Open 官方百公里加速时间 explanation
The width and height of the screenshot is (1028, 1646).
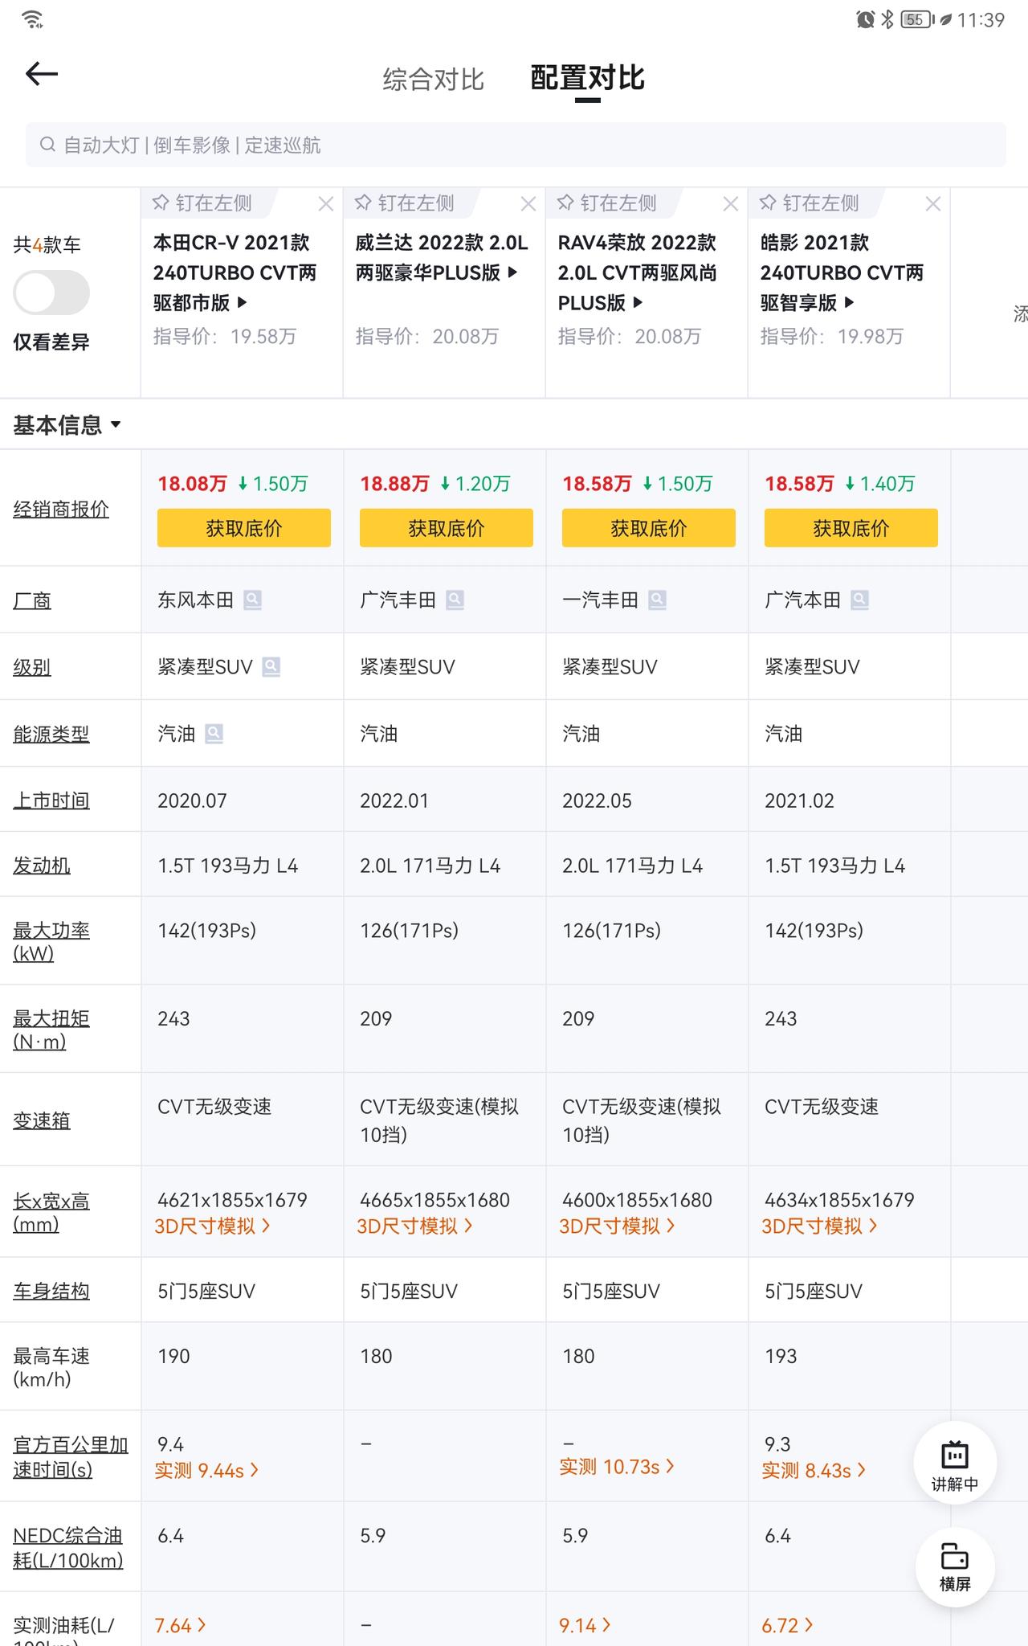click(x=71, y=1457)
